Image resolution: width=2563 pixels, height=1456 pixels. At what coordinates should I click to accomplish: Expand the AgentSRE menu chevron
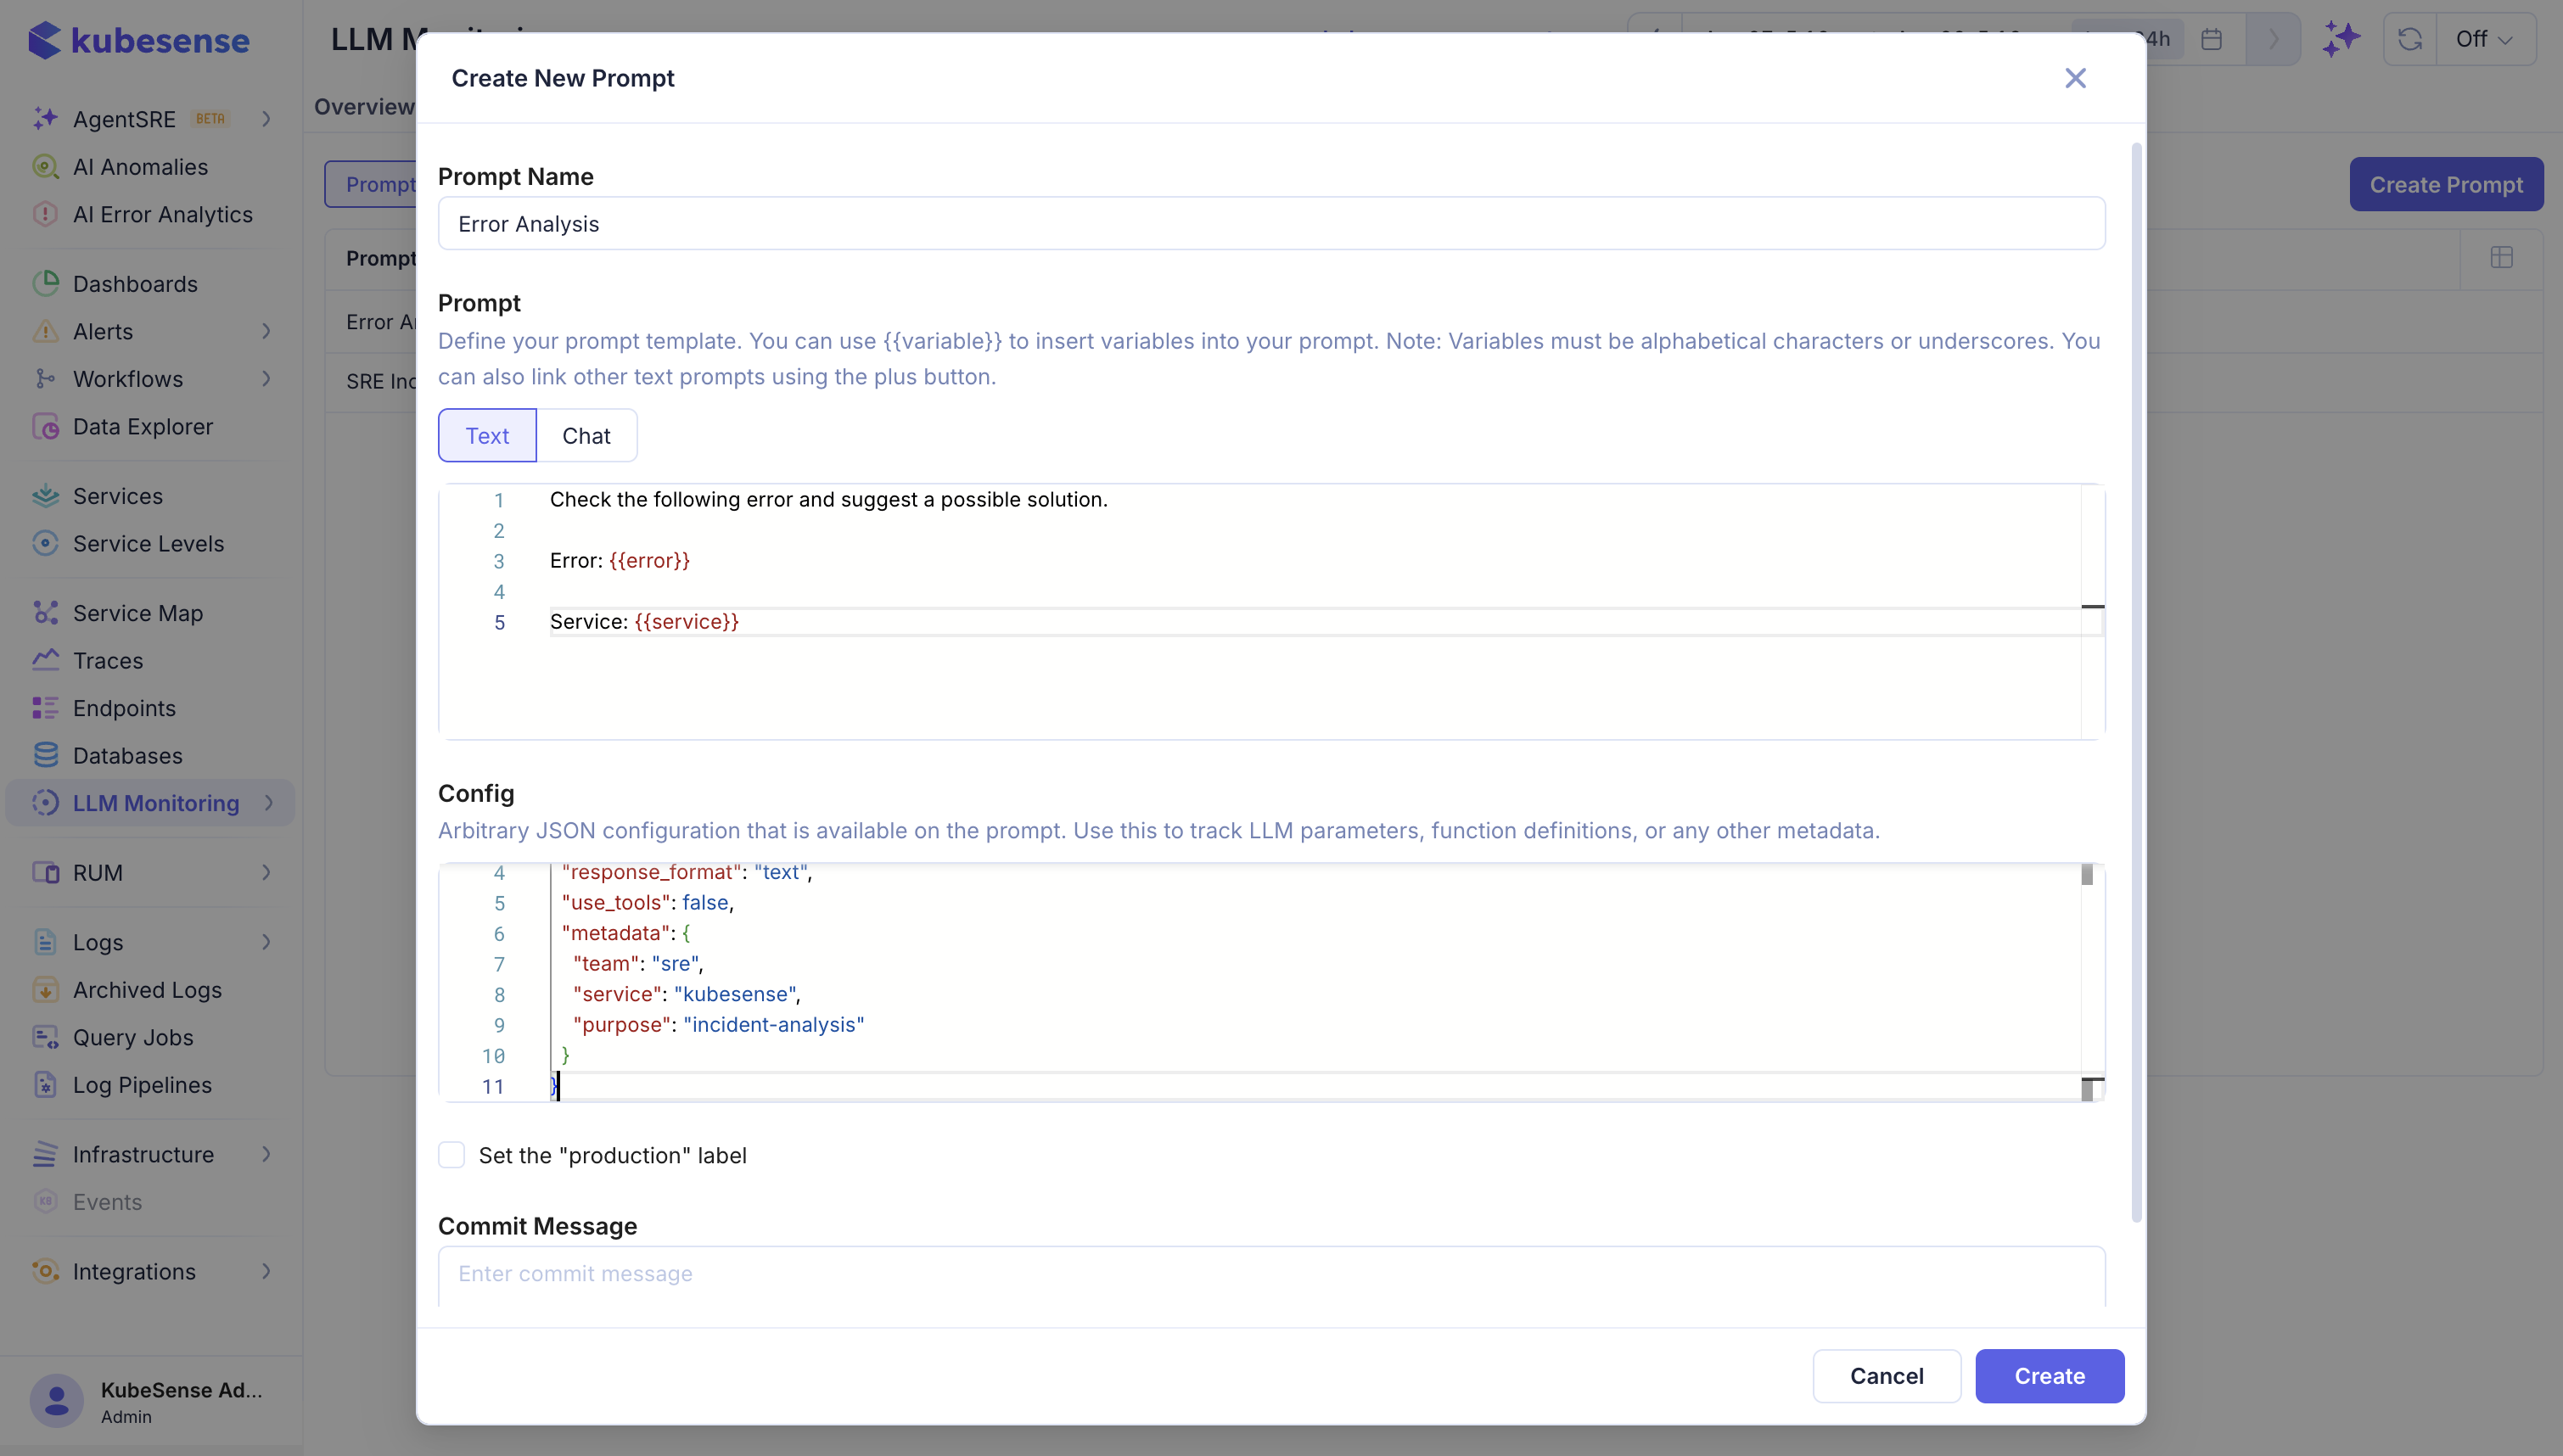tap(266, 119)
